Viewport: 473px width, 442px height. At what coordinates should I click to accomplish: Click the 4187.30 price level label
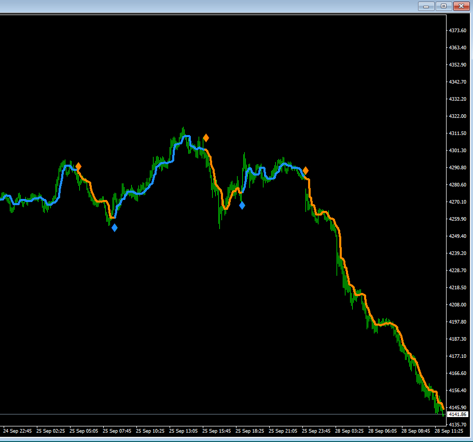[457, 339]
